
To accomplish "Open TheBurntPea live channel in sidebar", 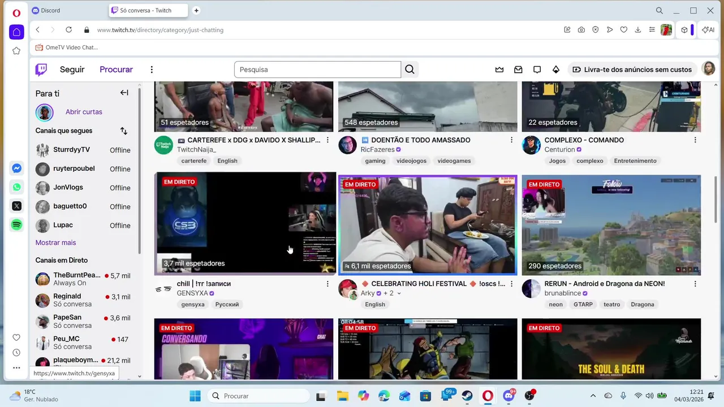I will (83, 279).
